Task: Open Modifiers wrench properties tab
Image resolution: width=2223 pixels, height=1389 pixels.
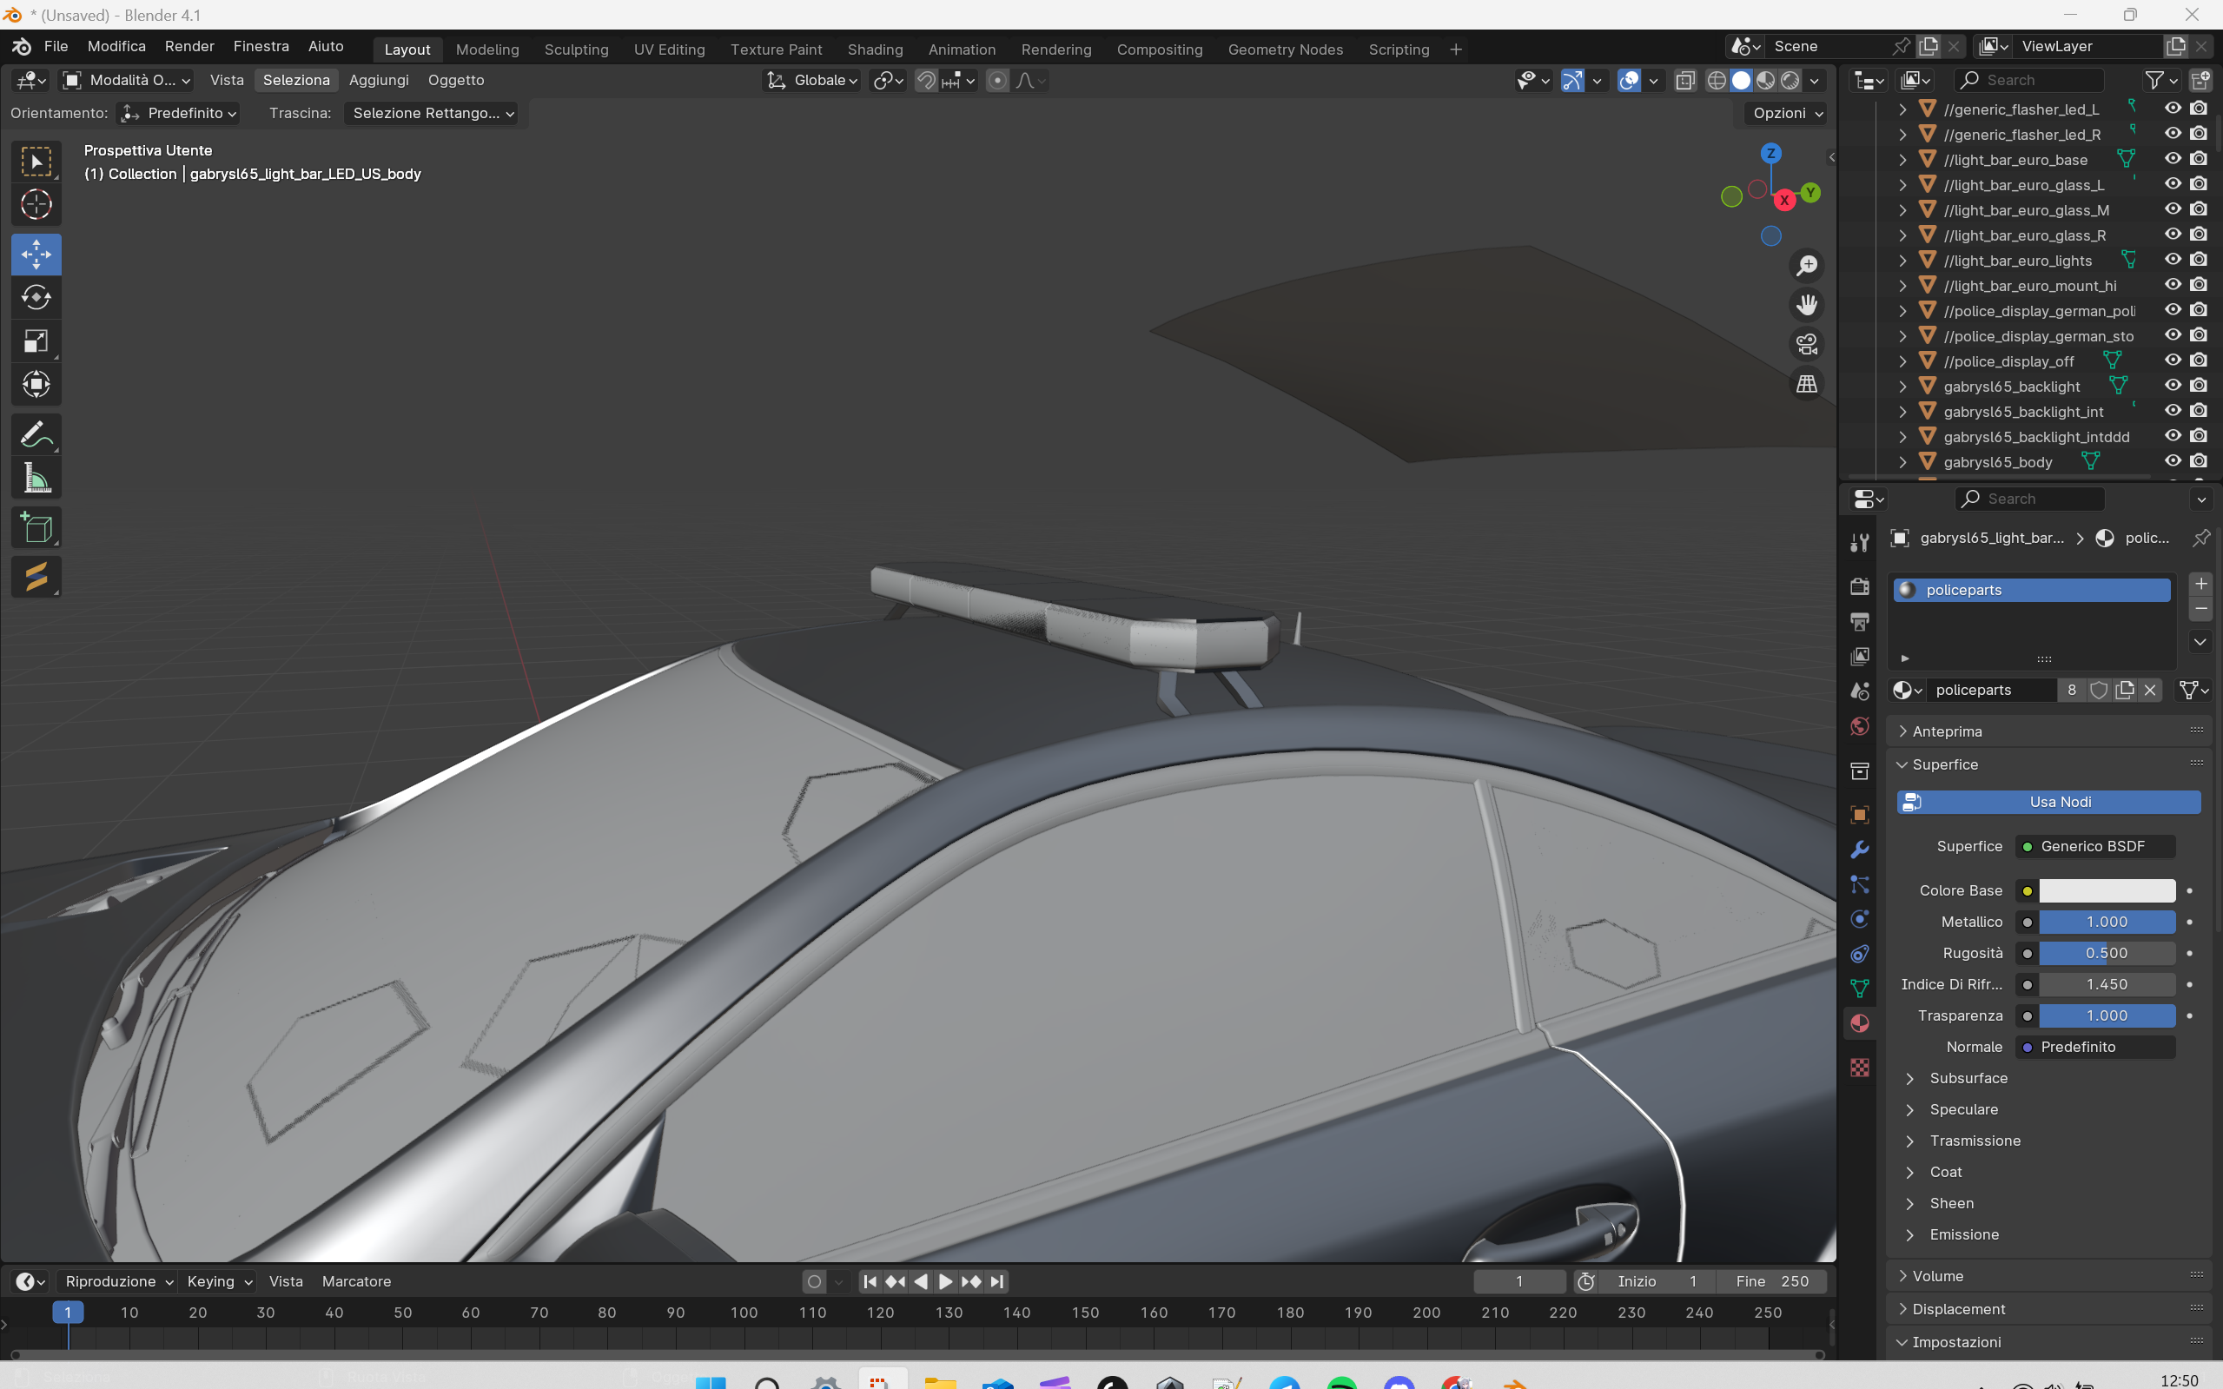Action: [x=1859, y=850]
